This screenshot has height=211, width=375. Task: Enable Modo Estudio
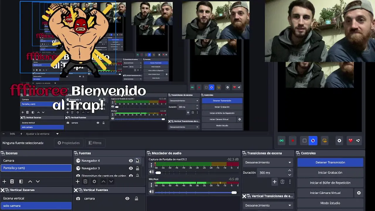pyautogui.click(x=330, y=203)
